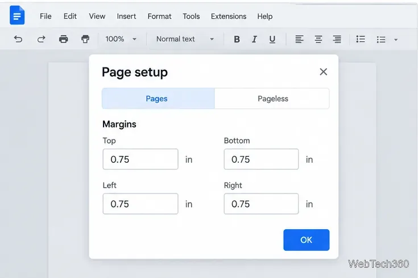418x278 pixels.
Task: Open the Normal text style dropdown
Action: pyautogui.click(x=185, y=39)
